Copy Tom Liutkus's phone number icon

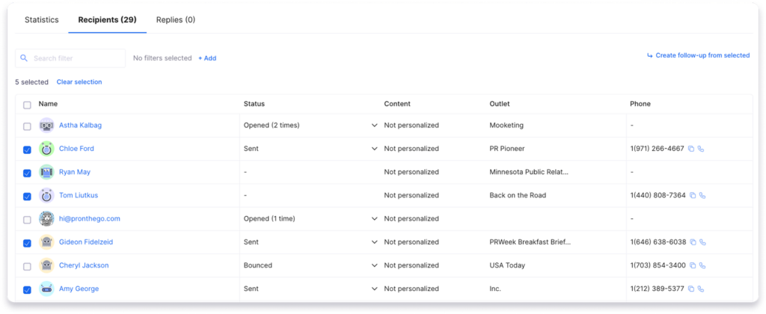pyautogui.click(x=692, y=195)
